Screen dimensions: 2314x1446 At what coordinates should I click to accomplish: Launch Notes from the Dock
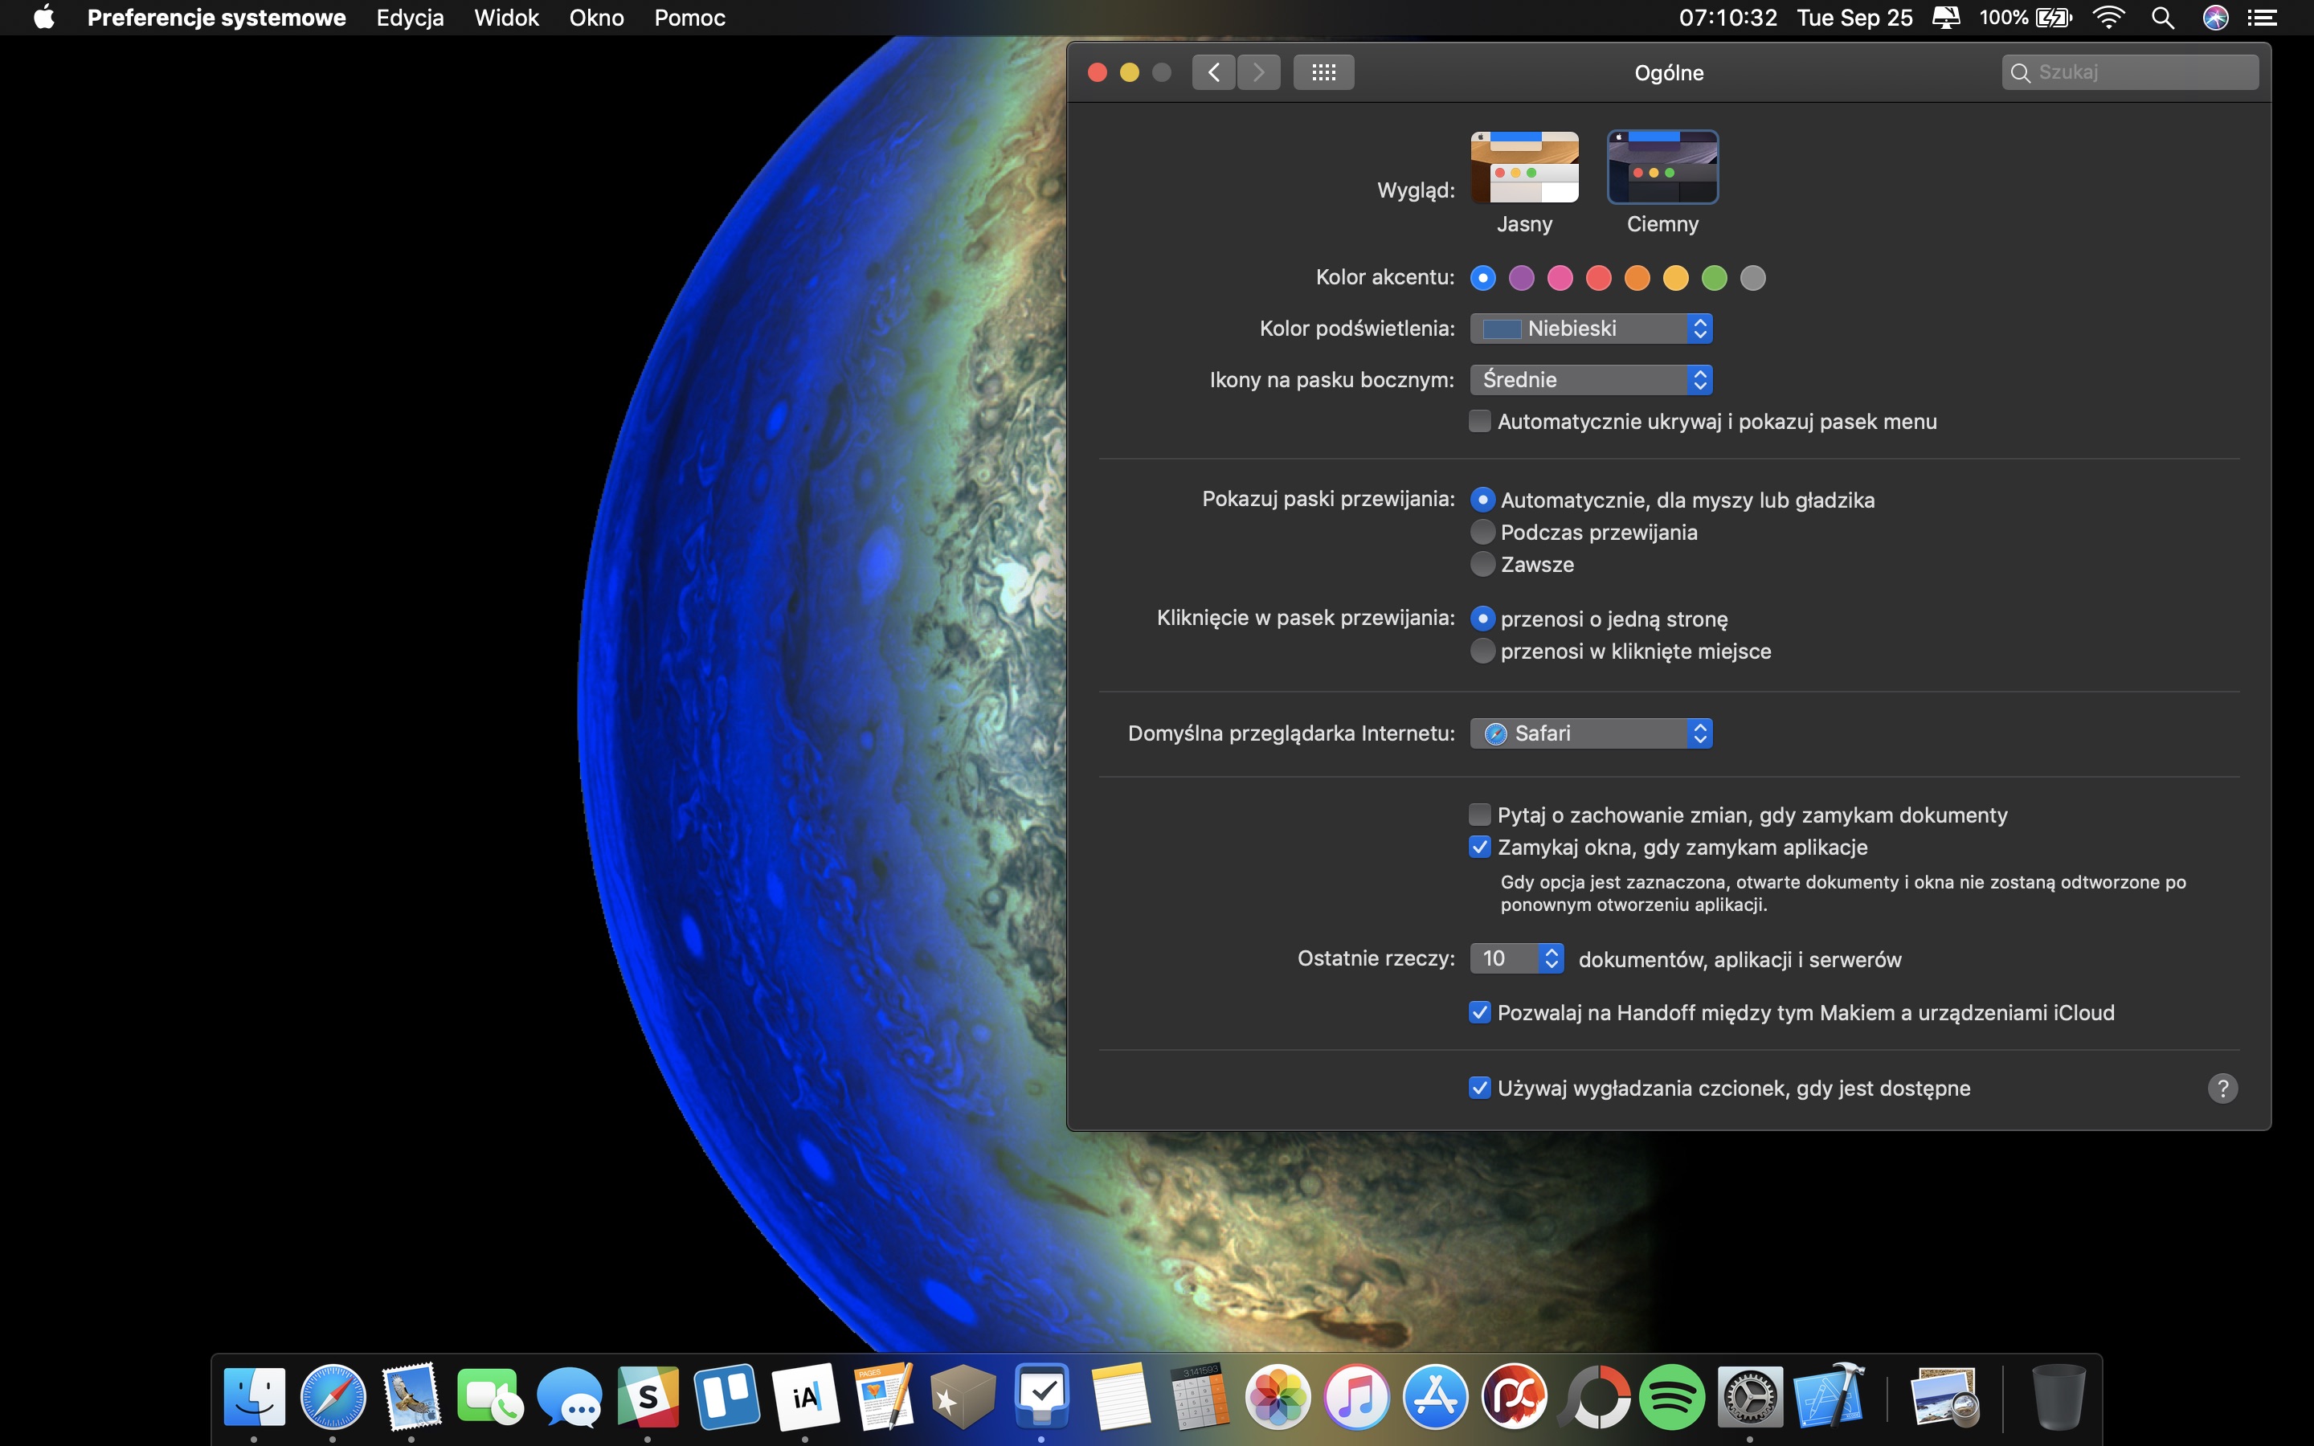click(x=1121, y=1397)
